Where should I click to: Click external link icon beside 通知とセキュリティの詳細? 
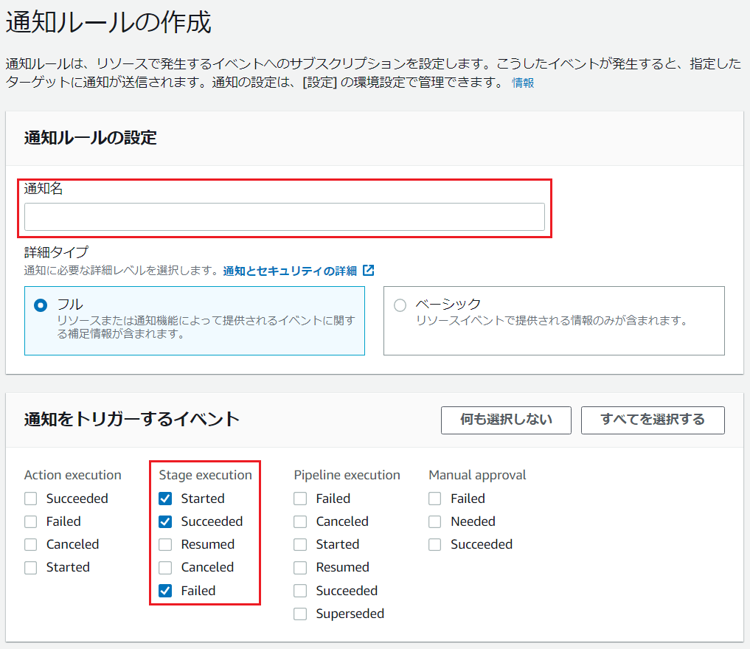click(369, 271)
